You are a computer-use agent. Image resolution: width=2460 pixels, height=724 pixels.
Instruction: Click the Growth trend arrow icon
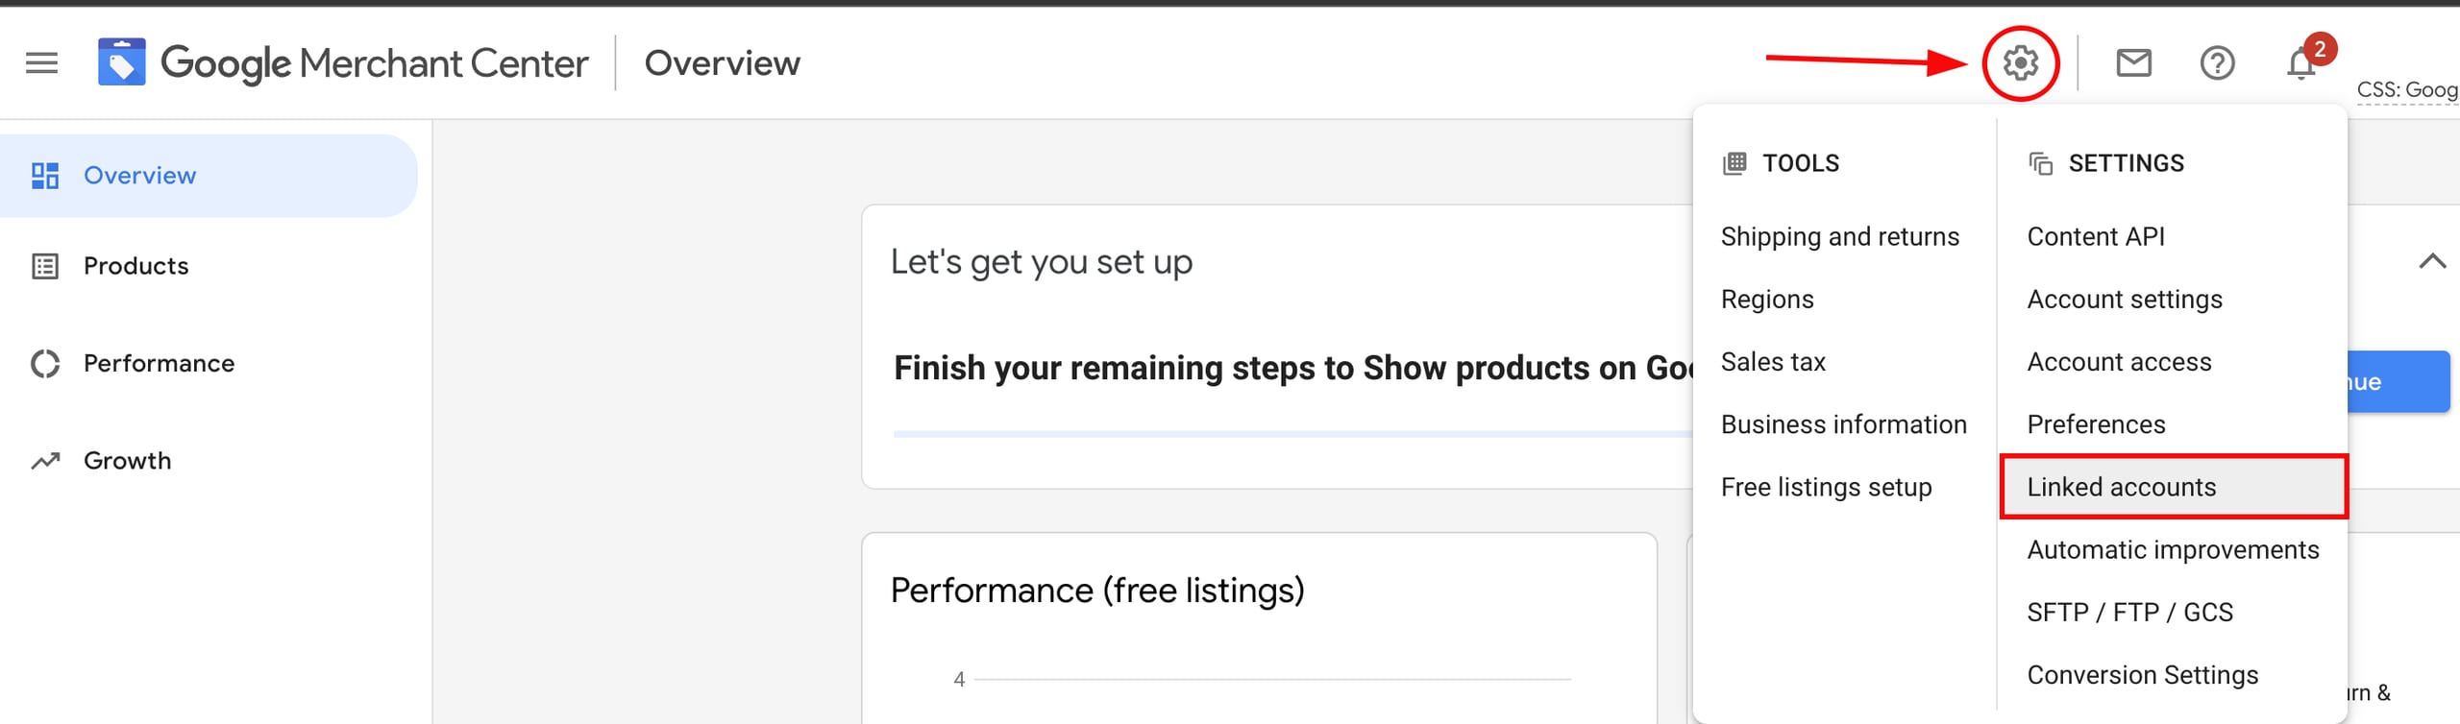click(45, 461)
